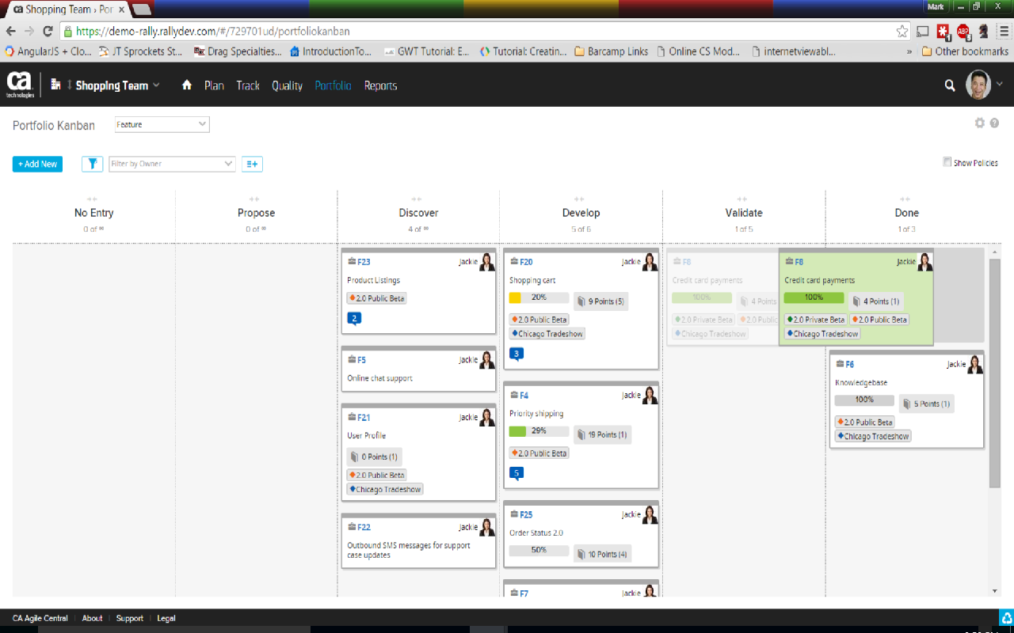Viewport: 1014px width, 633px height.
Task: Collapse the No Entry column arrows
Action: (x=93, y=199)
